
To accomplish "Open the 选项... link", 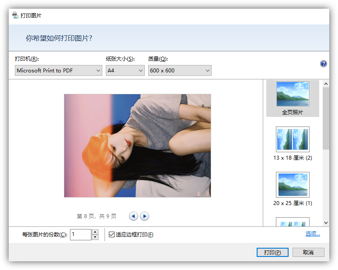I will point(313,234).
